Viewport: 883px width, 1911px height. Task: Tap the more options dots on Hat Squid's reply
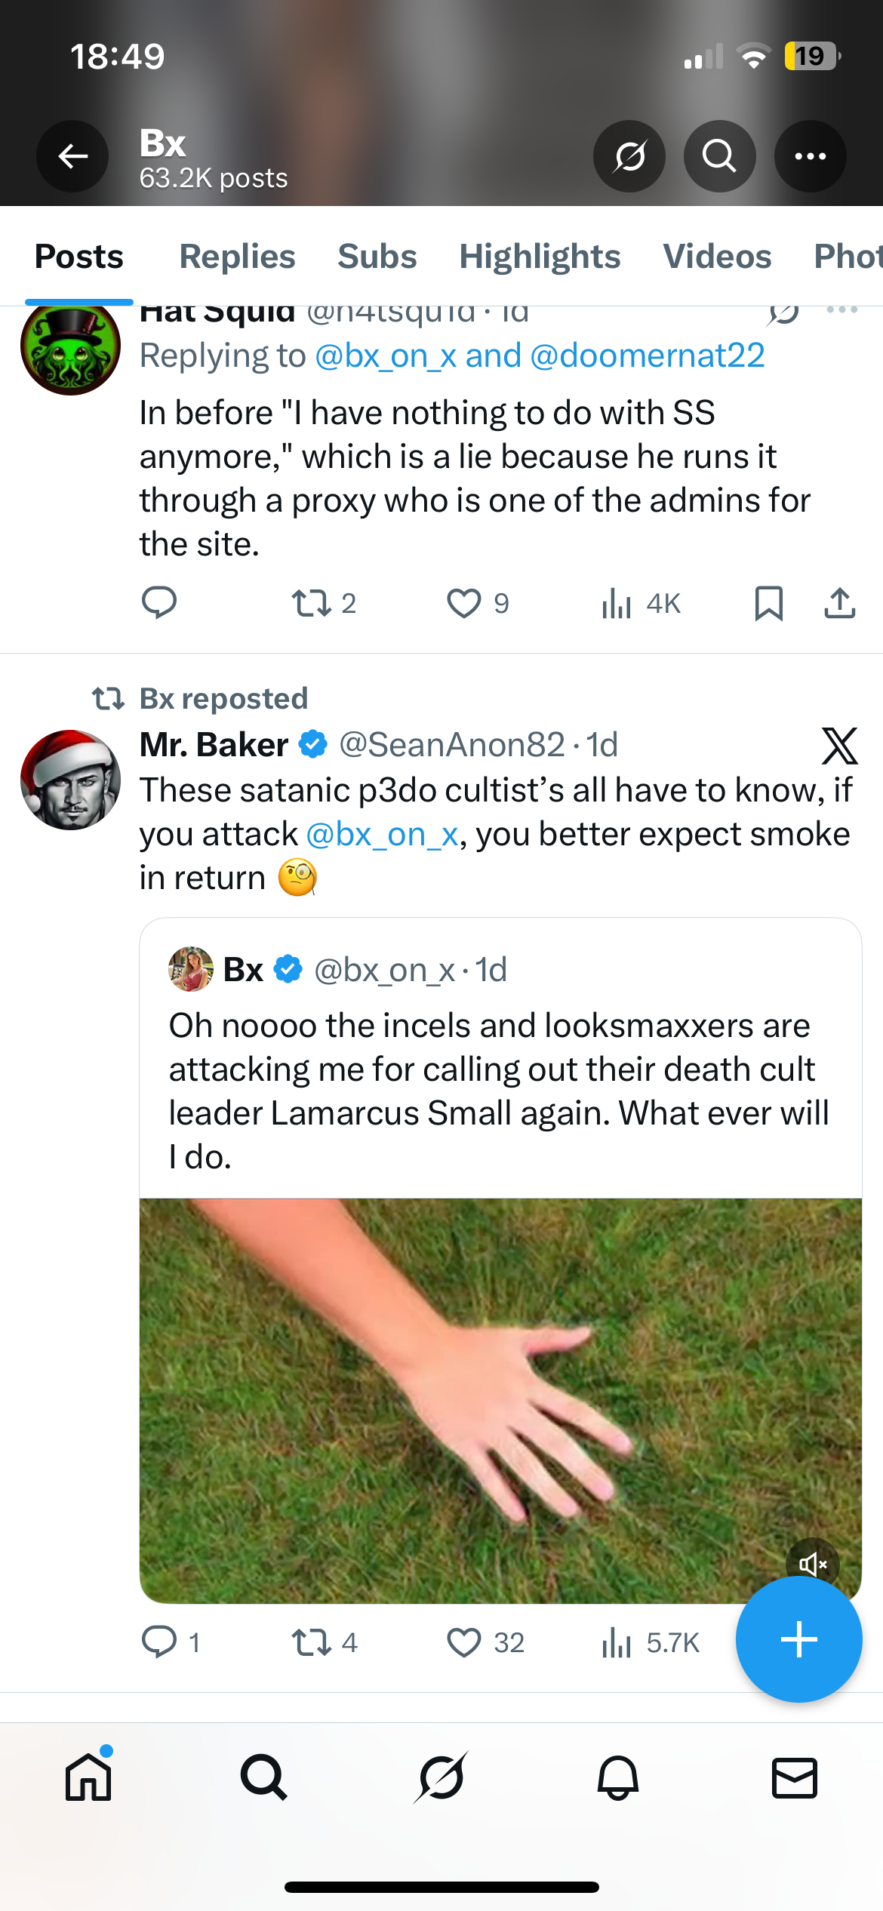click(841, 310)
